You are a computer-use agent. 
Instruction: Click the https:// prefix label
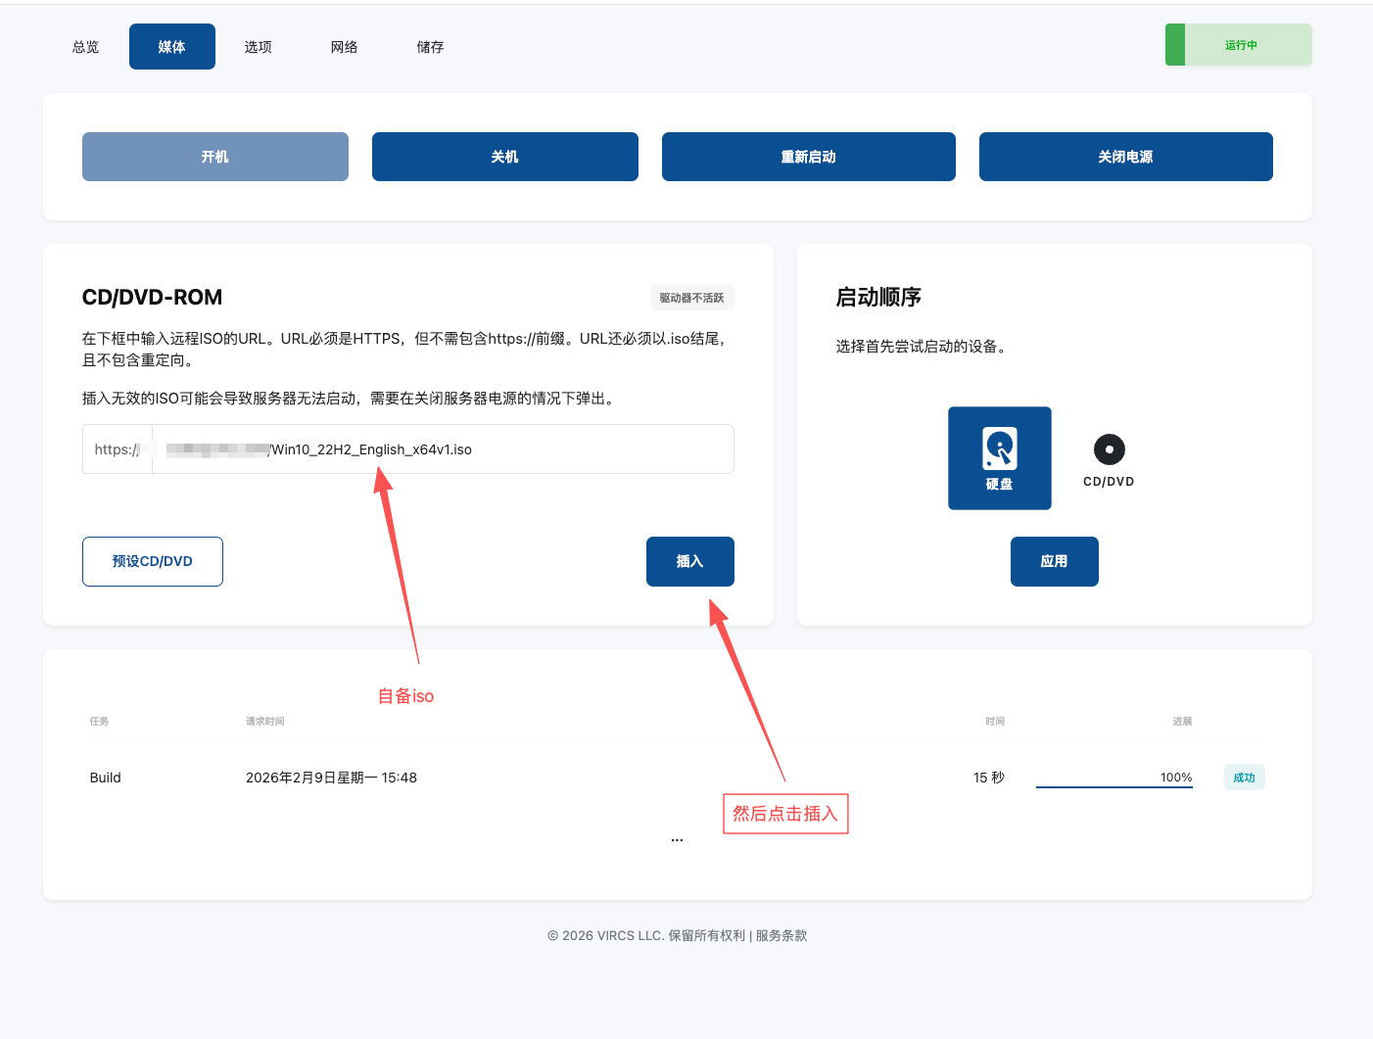pyautogui.click(x=118, y=449)
